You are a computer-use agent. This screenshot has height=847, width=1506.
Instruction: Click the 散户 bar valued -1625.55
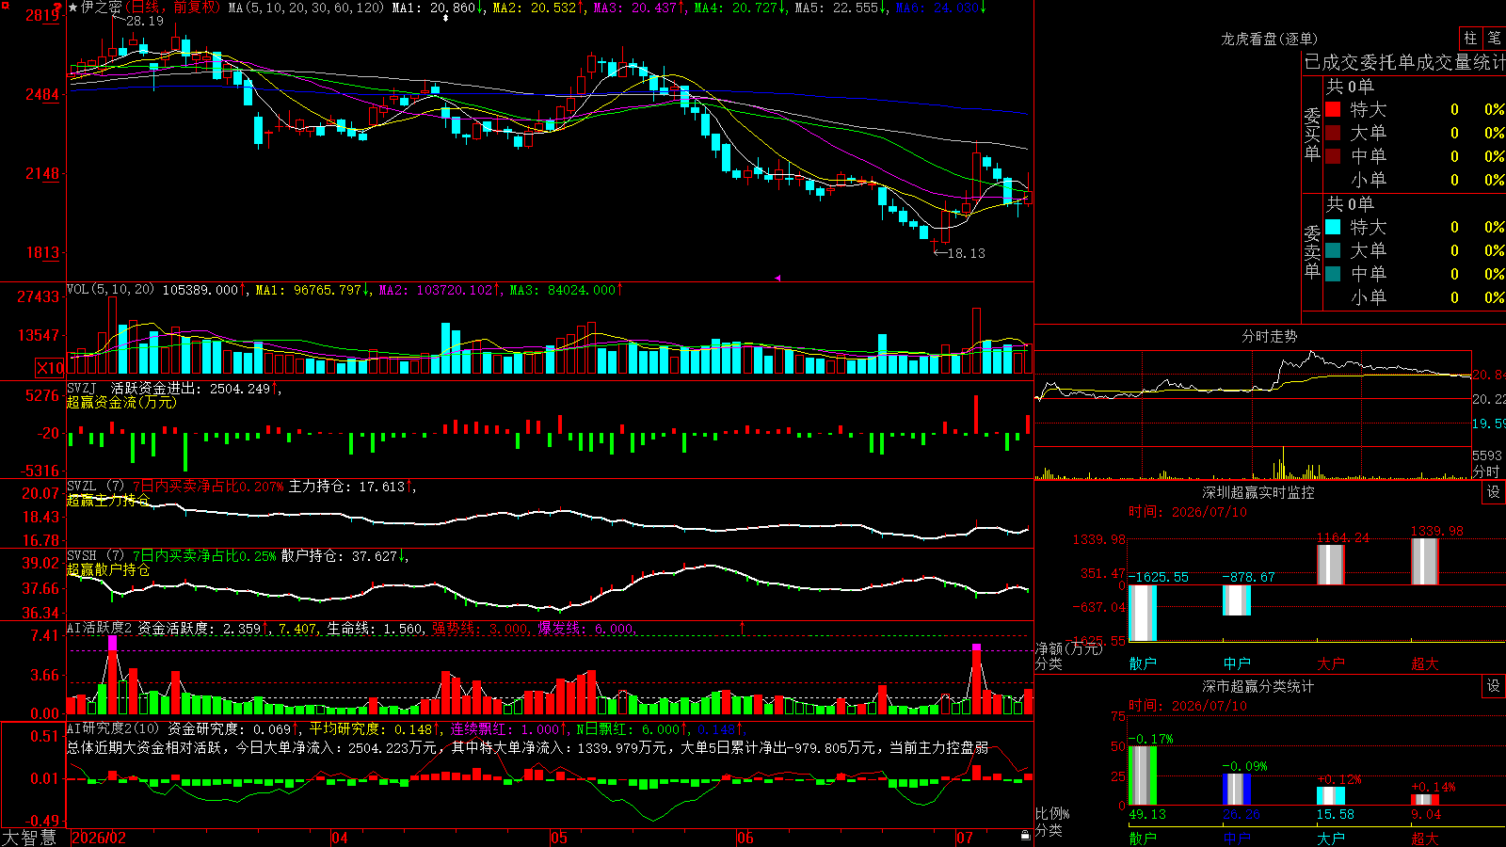click(1143, 613)
